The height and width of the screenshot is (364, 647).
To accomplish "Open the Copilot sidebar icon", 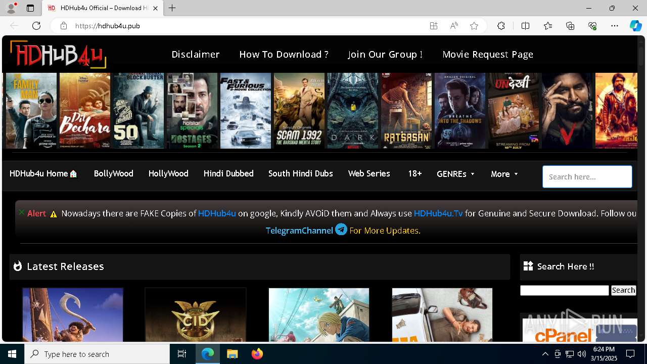I will pos(635,26).
